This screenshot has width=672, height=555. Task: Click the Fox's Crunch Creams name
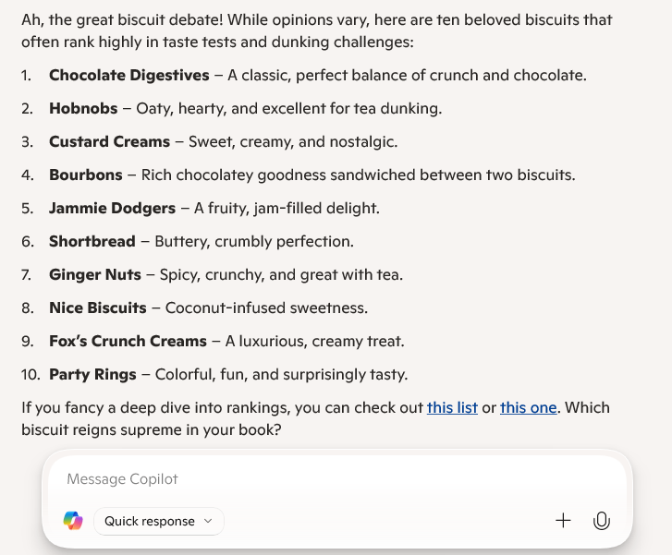click(x=128, y=341)
